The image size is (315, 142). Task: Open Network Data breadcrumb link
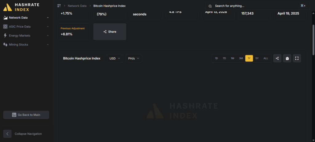77,6
